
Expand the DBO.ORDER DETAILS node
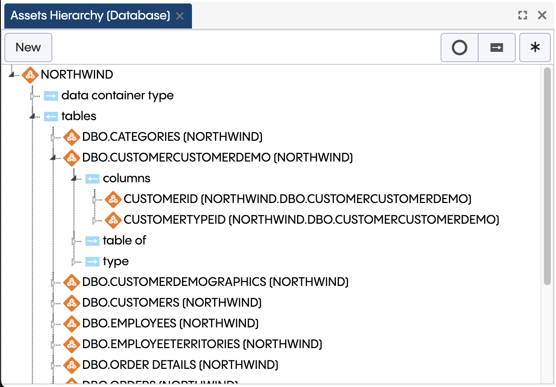point(53,365)
